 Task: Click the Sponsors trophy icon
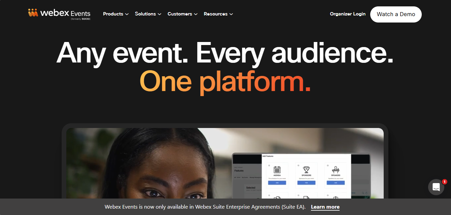click(x=306, y=169)
